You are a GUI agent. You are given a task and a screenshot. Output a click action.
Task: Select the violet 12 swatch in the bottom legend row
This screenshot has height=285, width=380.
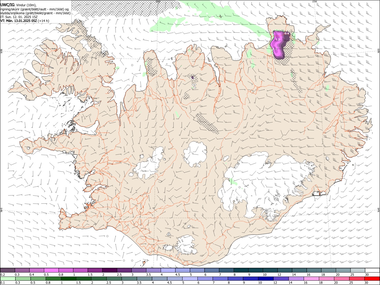(x=281, y=278)
